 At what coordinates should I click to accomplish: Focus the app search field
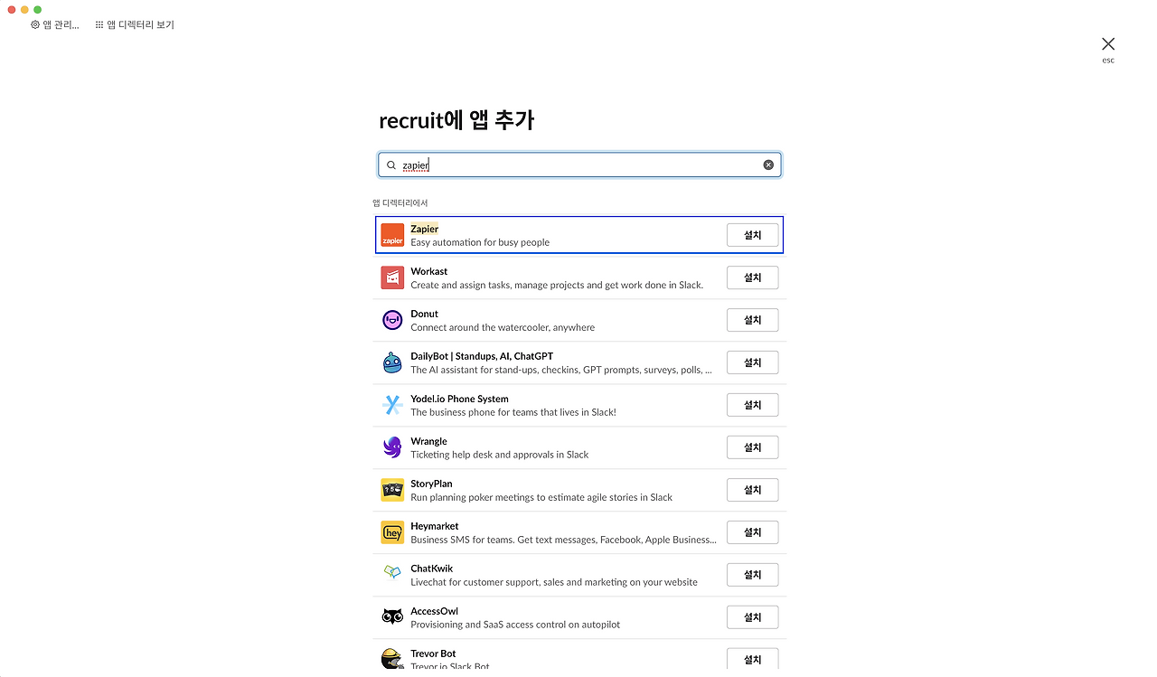579,165
